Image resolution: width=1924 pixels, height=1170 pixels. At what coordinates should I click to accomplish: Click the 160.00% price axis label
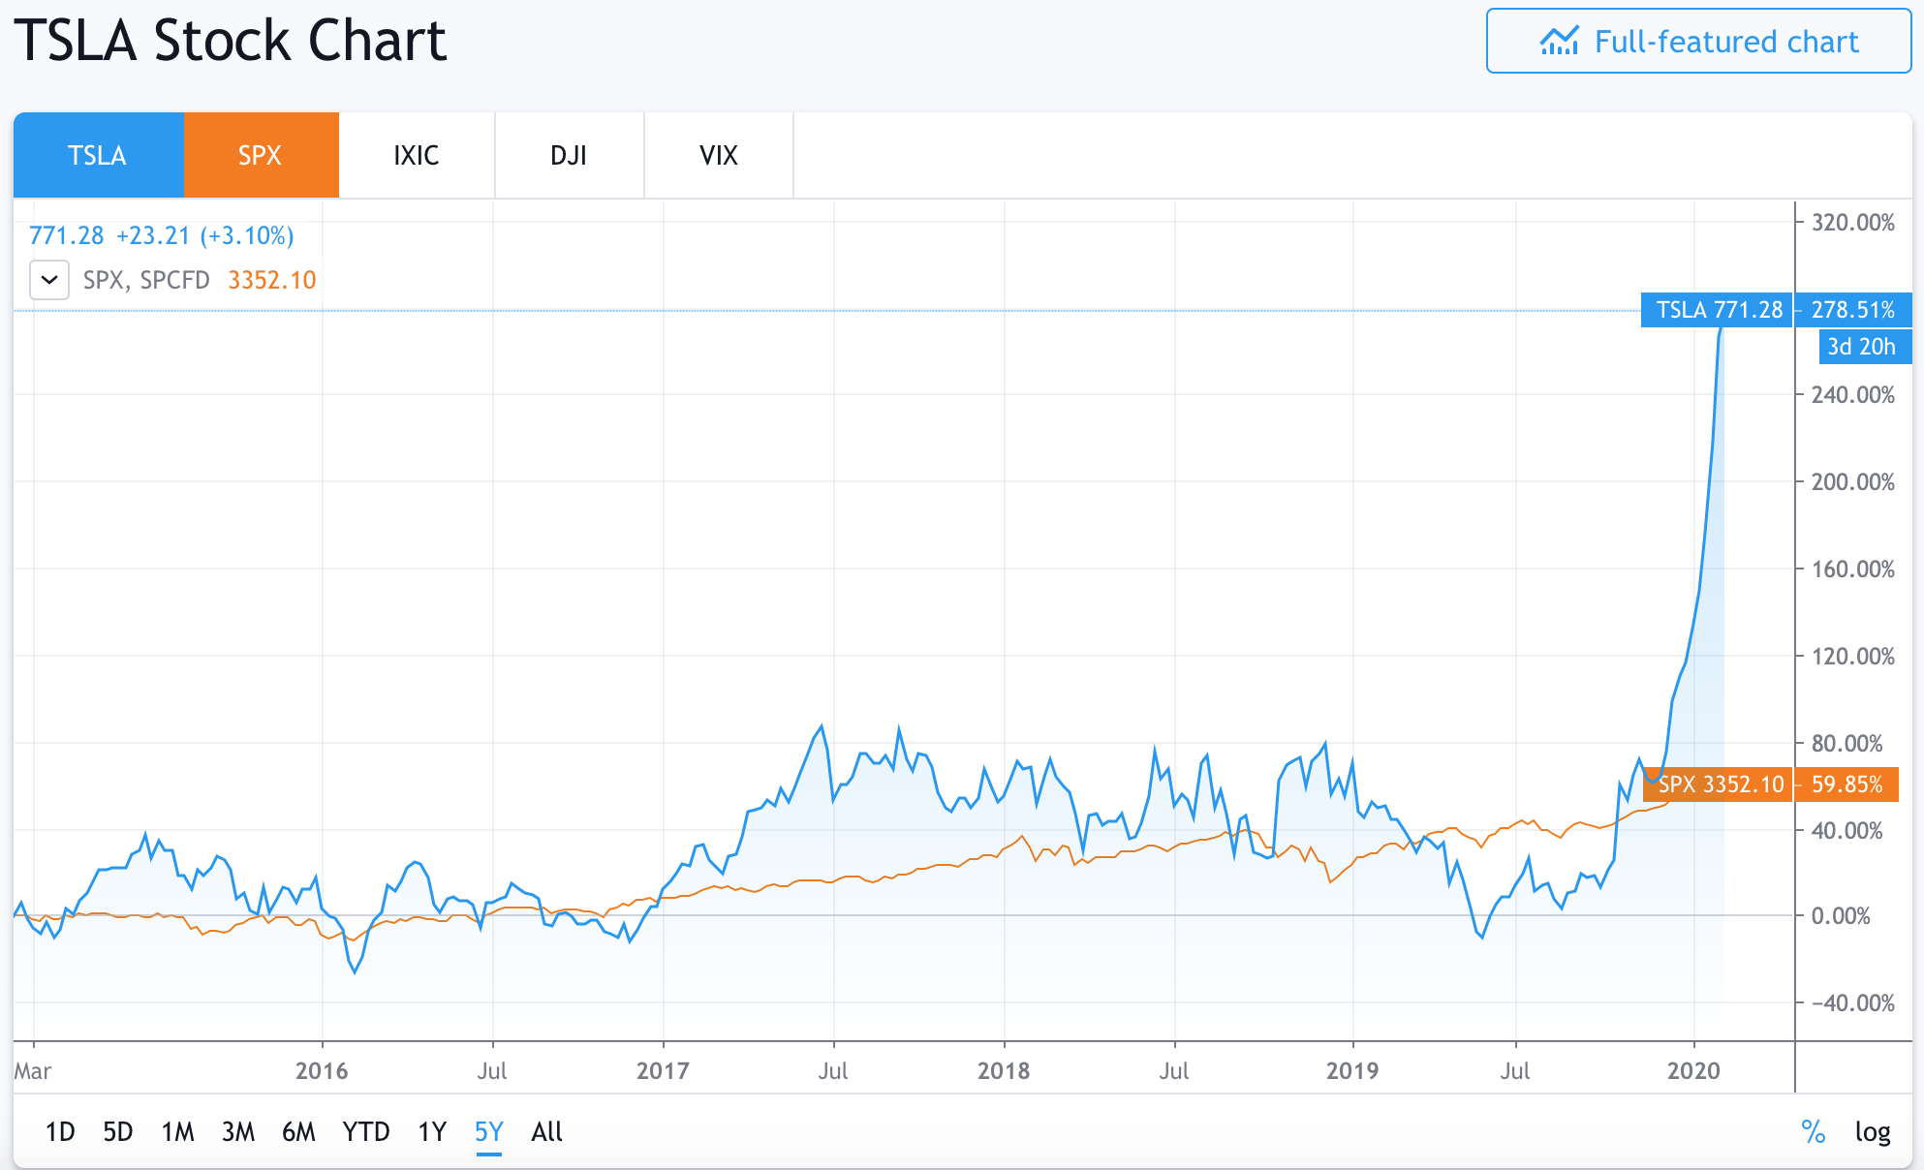click(x=1853, y=569)
